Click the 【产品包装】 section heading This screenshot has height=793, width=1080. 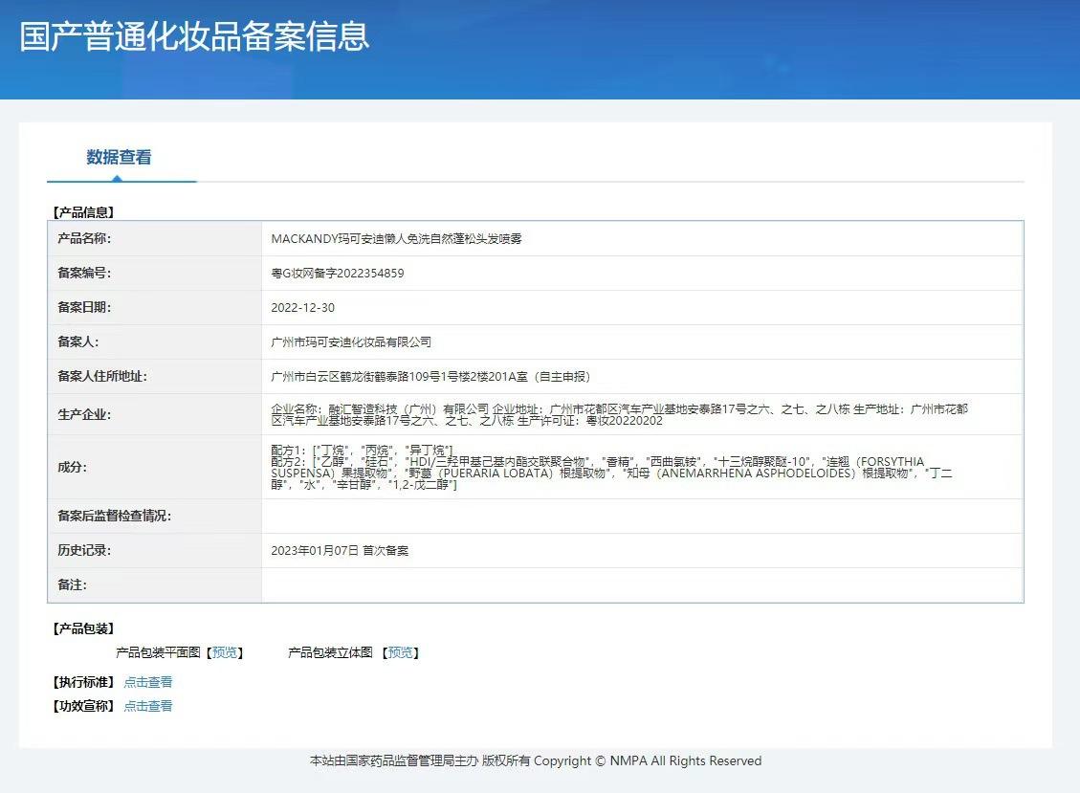(83, 628)
